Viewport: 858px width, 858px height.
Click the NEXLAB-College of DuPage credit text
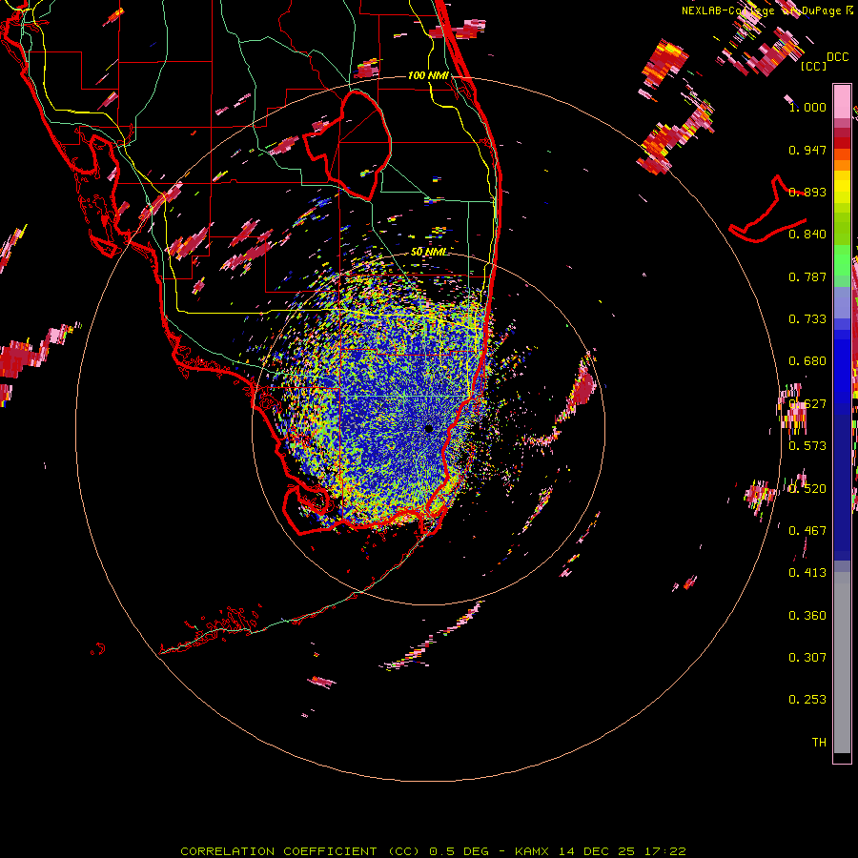tap(763, 10)
